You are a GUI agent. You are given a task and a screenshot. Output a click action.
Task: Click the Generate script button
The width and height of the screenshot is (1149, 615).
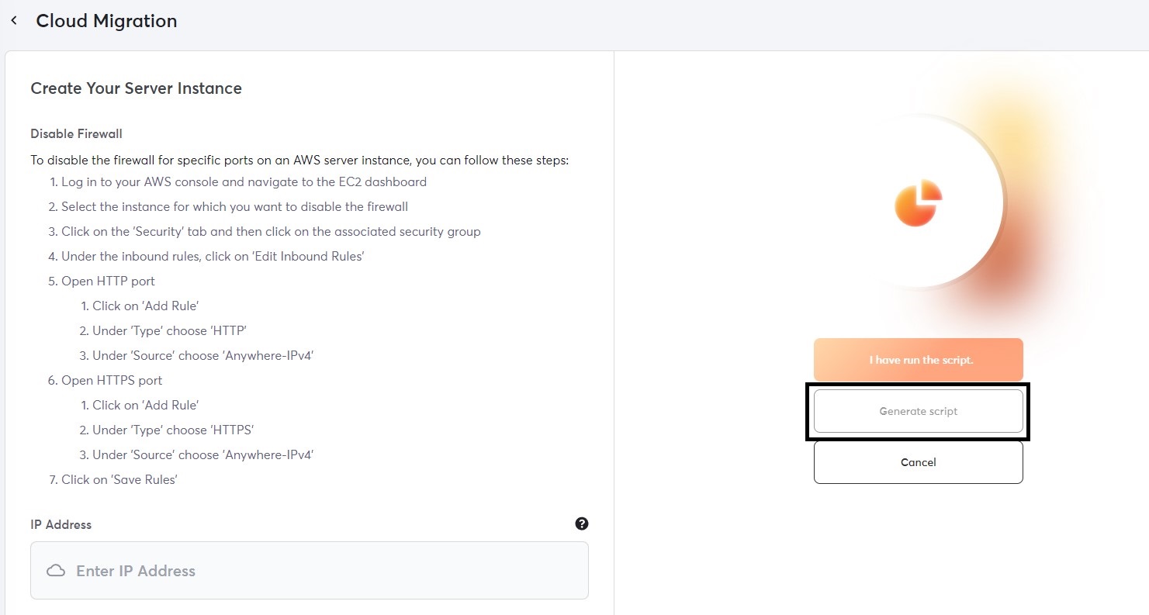(x=918, y=411)
